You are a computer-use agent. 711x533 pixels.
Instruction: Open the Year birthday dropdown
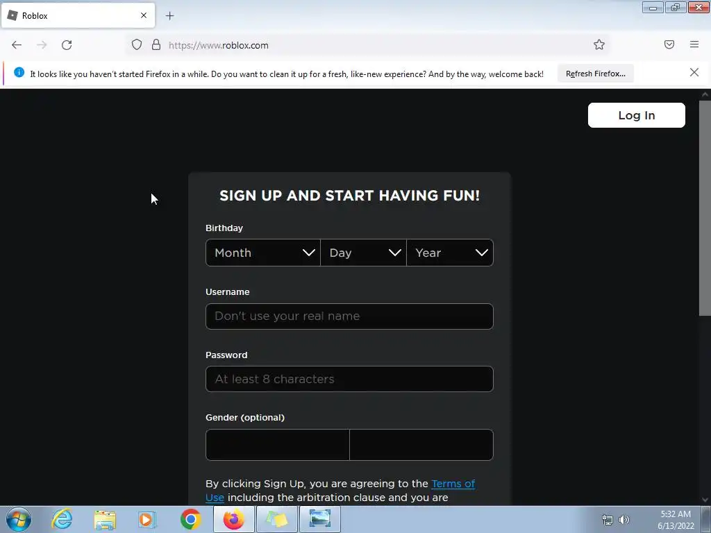click(x=450, y=253)
